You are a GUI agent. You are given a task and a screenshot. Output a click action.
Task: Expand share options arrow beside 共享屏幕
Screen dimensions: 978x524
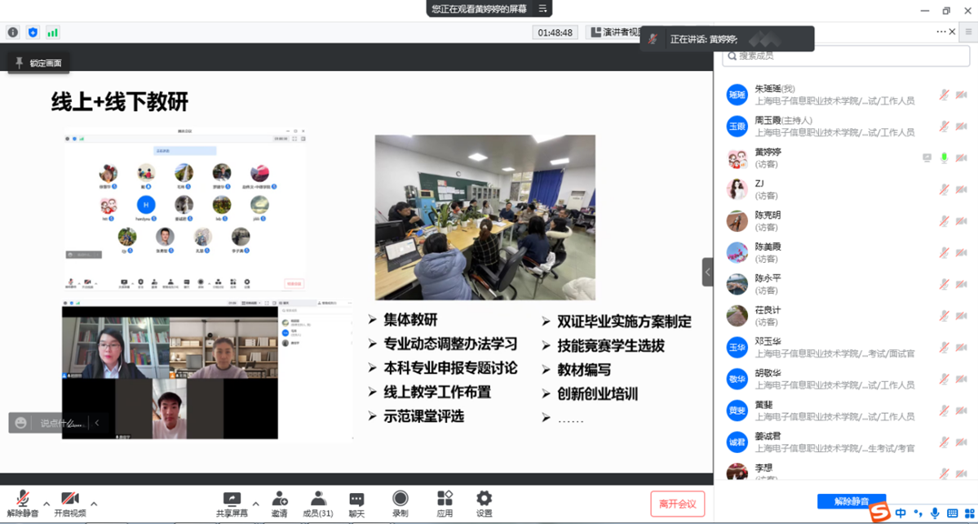tap(256, 504)
